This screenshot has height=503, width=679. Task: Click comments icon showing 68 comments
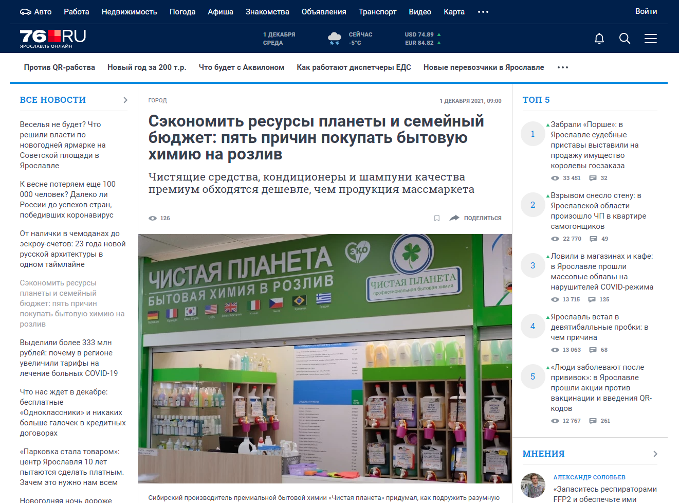[593, 350]
